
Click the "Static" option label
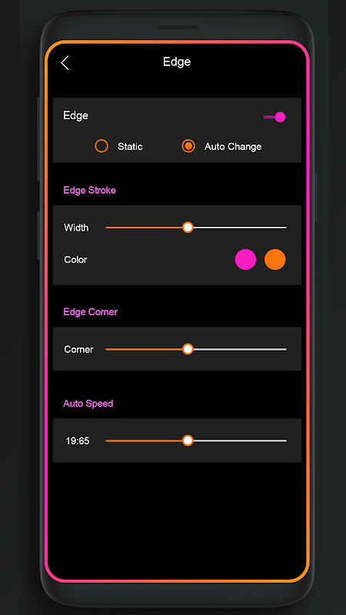pyautogui.click(x=130, y=147)
